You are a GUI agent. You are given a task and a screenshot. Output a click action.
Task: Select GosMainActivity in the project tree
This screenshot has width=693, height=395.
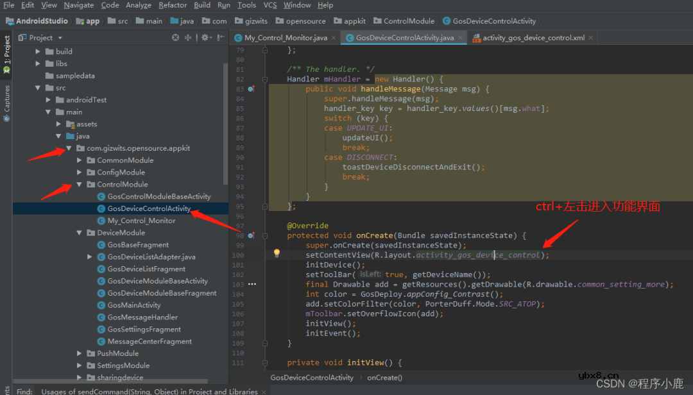[x=133, y=305]
